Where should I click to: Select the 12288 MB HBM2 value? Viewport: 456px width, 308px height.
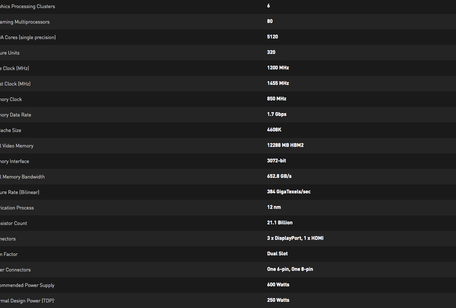click(x=285, y=145)
